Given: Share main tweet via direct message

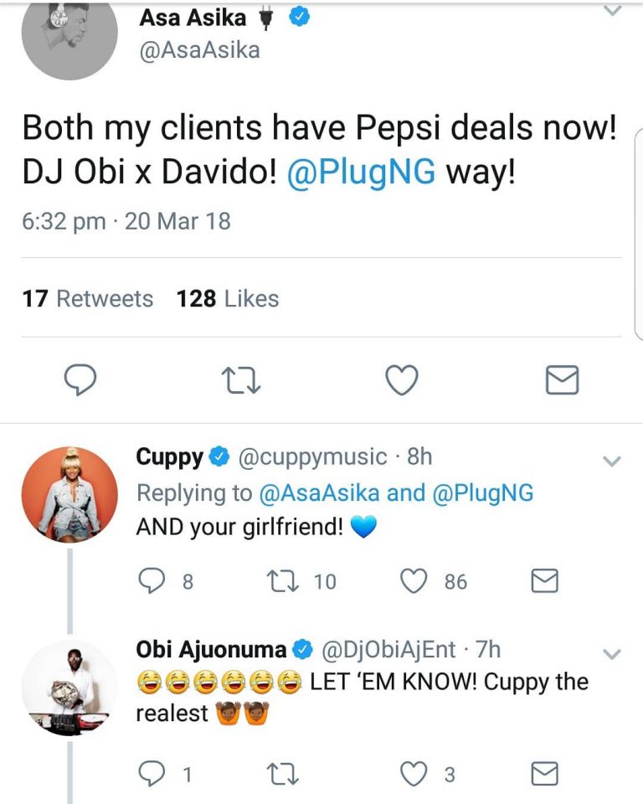Looking at the screenshot, I should pyautogui.click(x=561, y=381).
